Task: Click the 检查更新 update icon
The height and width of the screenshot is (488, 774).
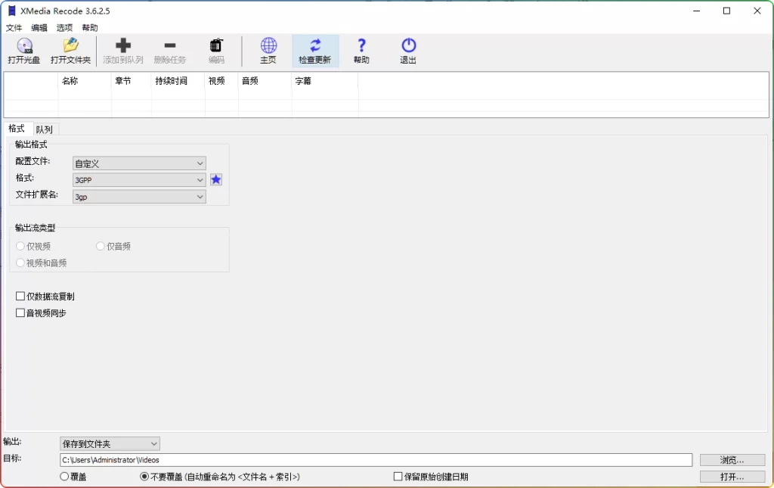Action: [315, 51]
